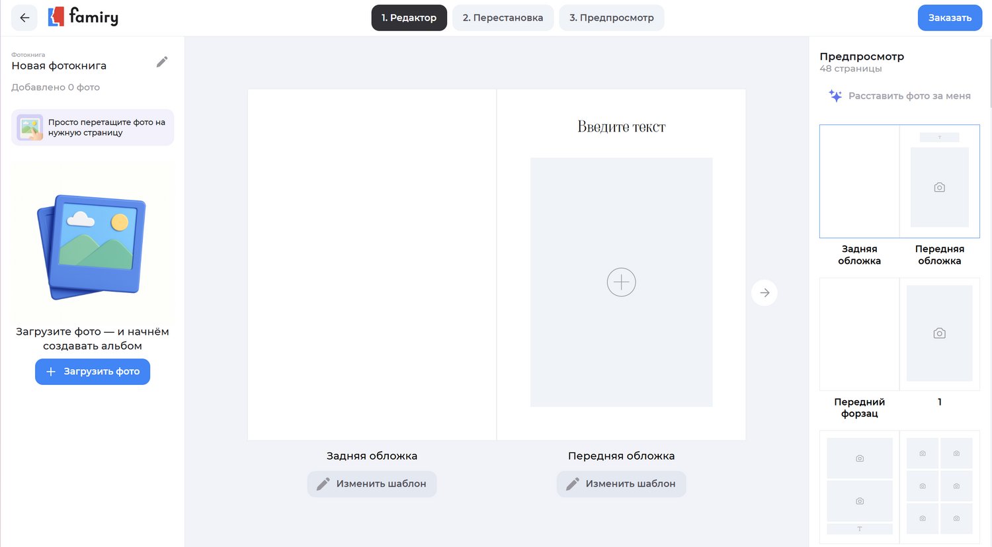Go to next spread with right arrow
Image resolution: width=992 pixels, height=547 pixels.
point(765,293)
